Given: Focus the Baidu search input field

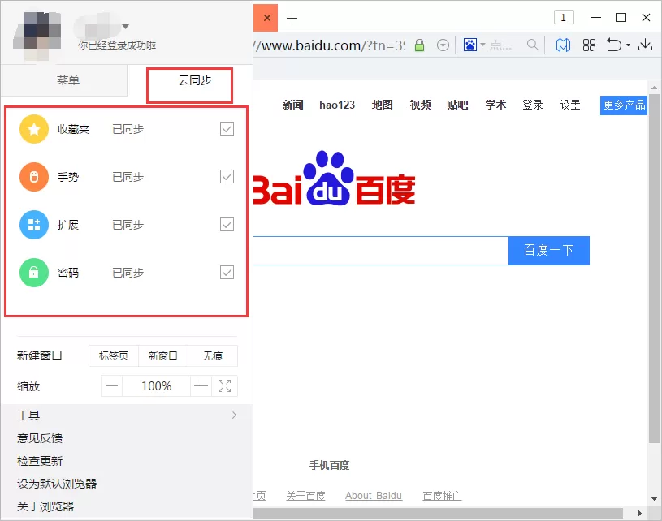Looking at the screenshot, I should (x=381, y=251).
